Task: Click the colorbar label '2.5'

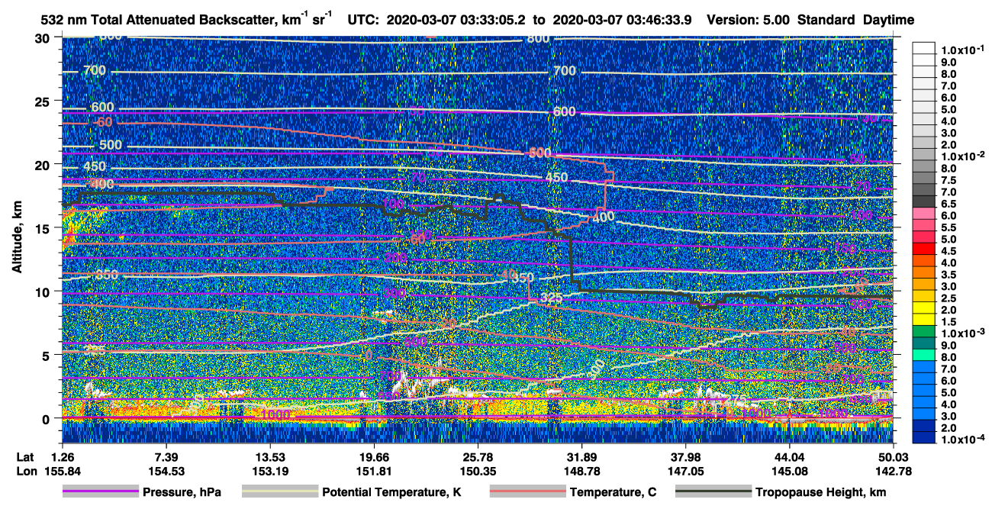Action: [x=949, y=298]
